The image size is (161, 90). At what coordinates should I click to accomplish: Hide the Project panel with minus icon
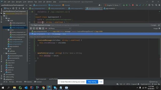coord(26,8)
